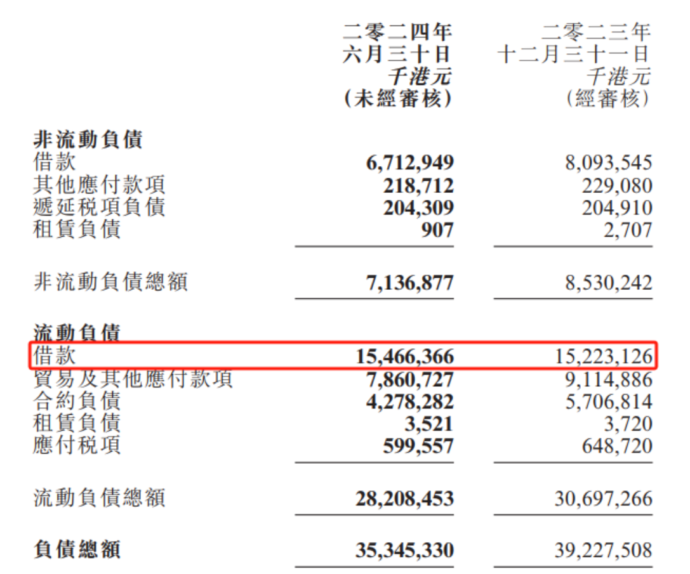Click the value 204,910
This screenshot has height=574, width=690.
click(x=617, y=207)
